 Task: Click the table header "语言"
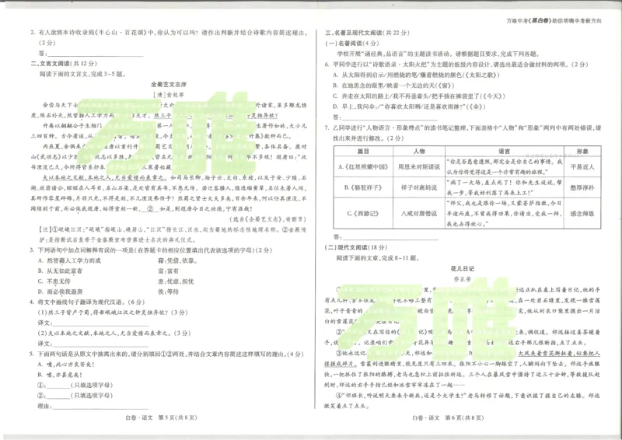504,151
